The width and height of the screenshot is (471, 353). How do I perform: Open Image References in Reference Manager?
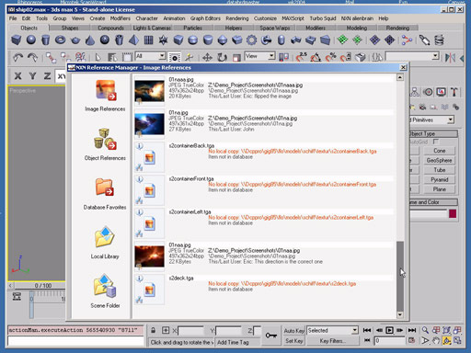click(x=105, y=96)
